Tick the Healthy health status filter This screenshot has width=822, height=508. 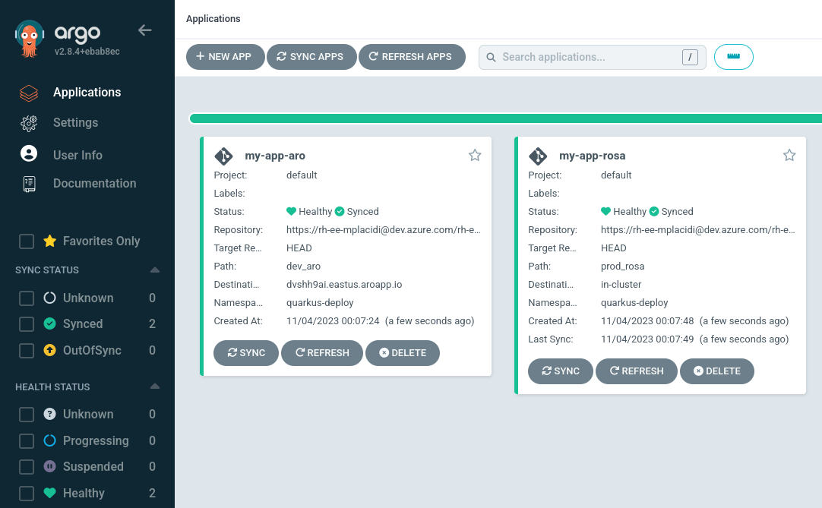point(27,494)
